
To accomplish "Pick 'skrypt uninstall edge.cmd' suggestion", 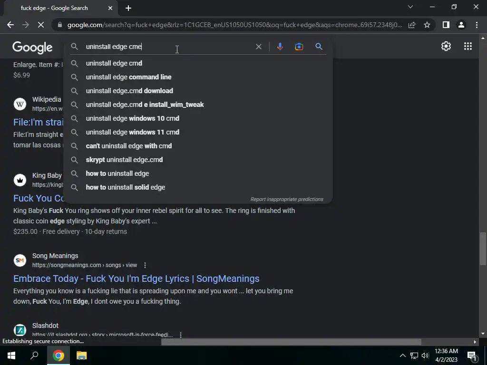I will (198, 160).
